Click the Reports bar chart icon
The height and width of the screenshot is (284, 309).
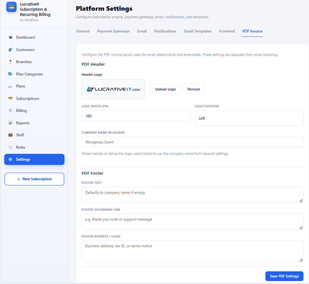10,123
